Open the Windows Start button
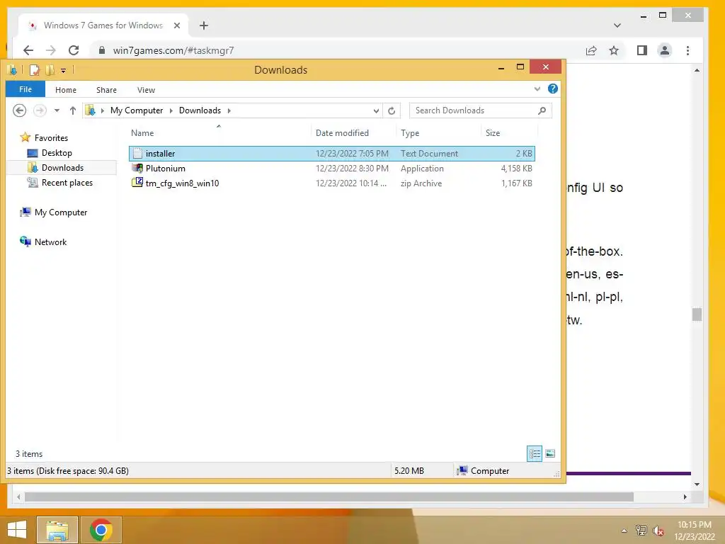This screenshot has height=544, width=725. (17, 530)
